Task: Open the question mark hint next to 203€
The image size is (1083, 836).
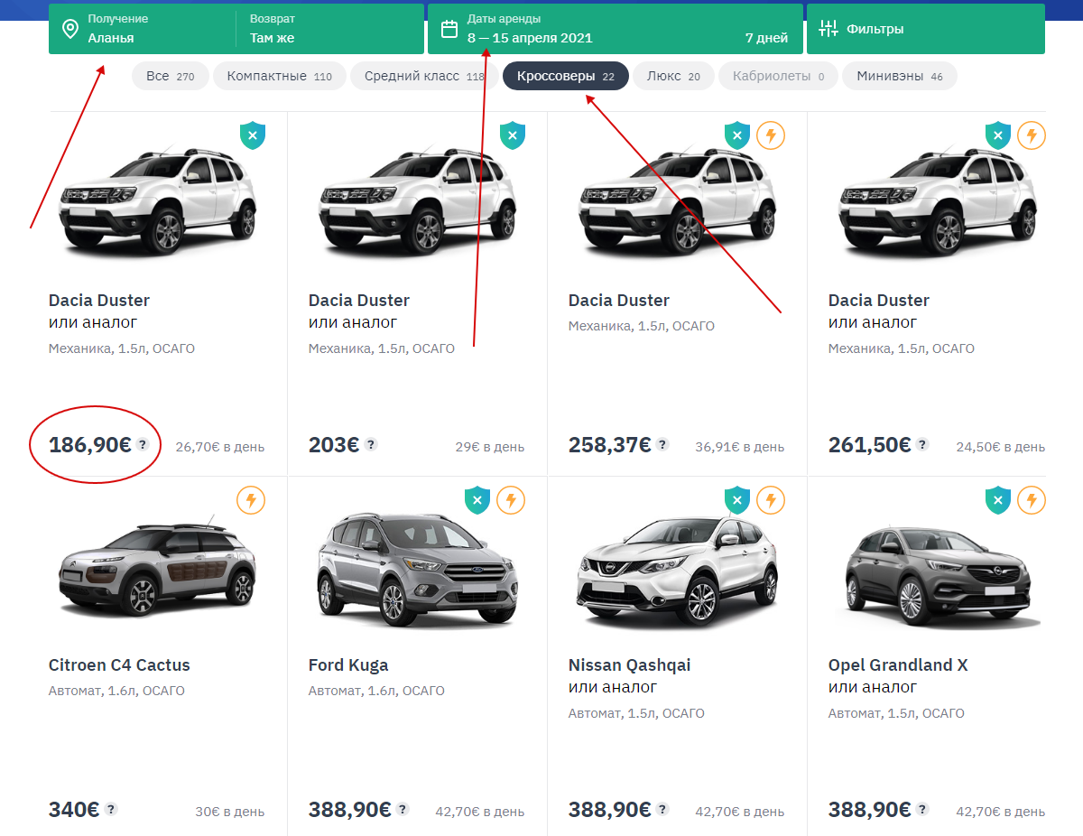Action: pos(371,444)
